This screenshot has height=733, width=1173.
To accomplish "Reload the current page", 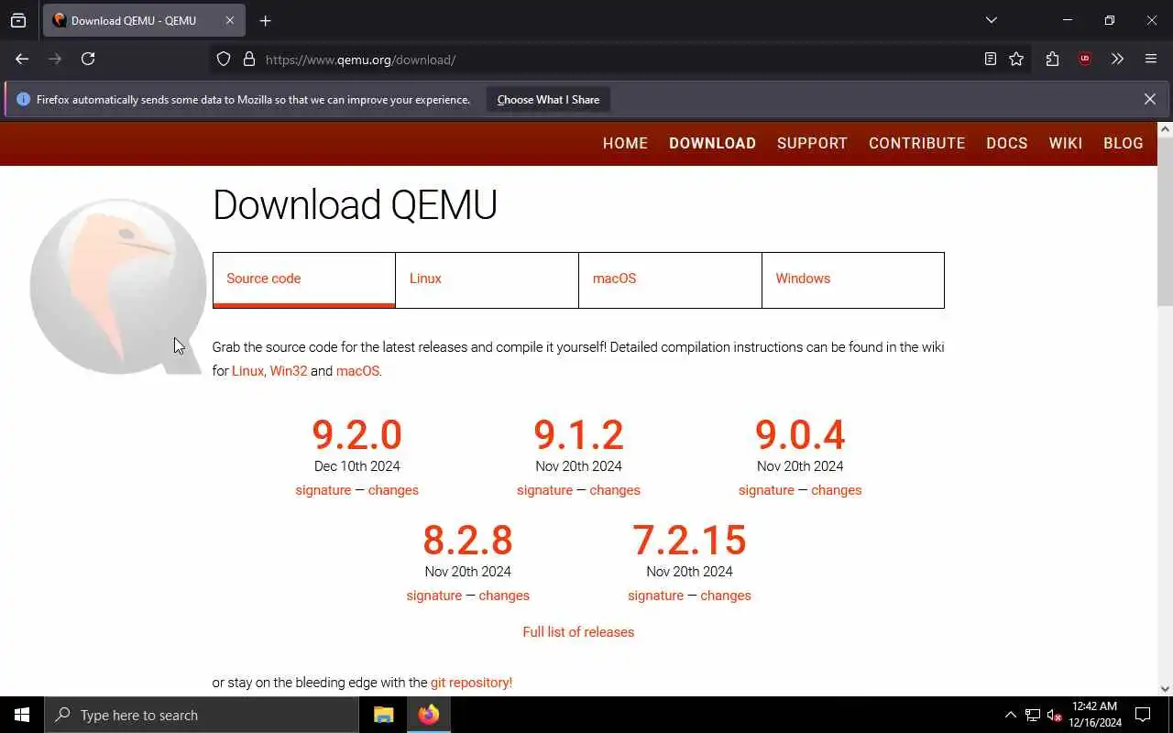I will pyautogui.click(x=88, y=59).
